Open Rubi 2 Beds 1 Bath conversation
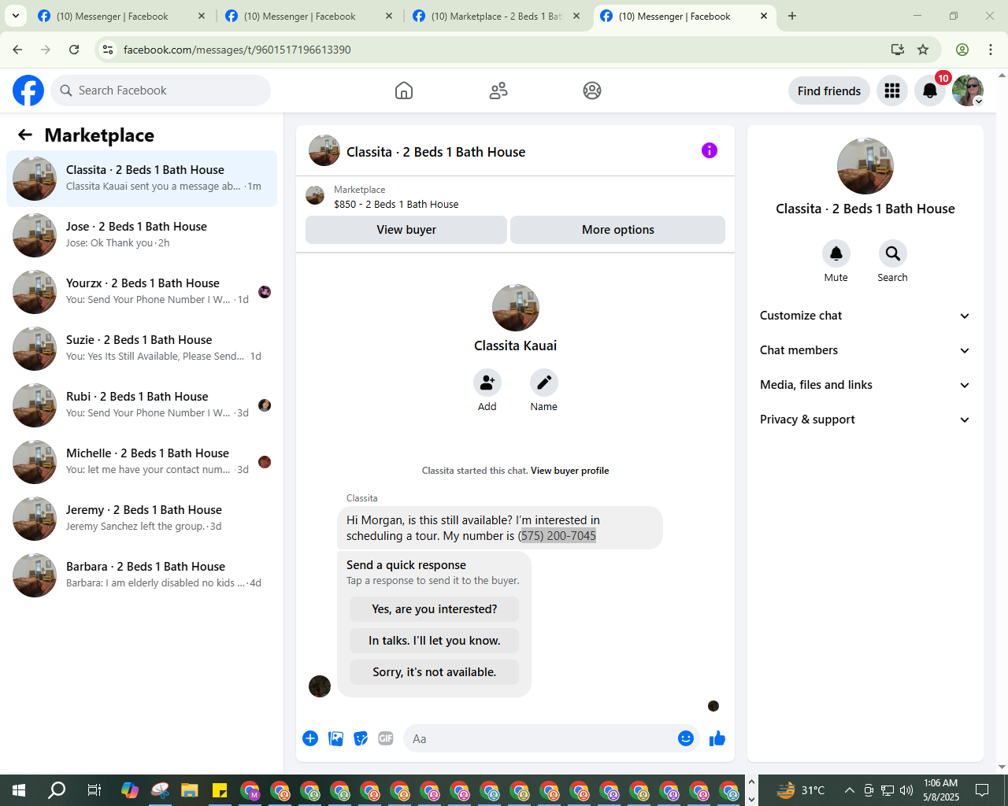This screenshot has height=806, width=1008. (142, 405)
